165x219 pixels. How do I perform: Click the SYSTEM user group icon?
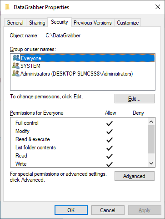tap(16, 66)
